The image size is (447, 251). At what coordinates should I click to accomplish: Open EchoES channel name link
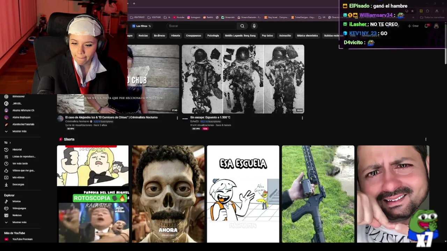click(195, 121)
